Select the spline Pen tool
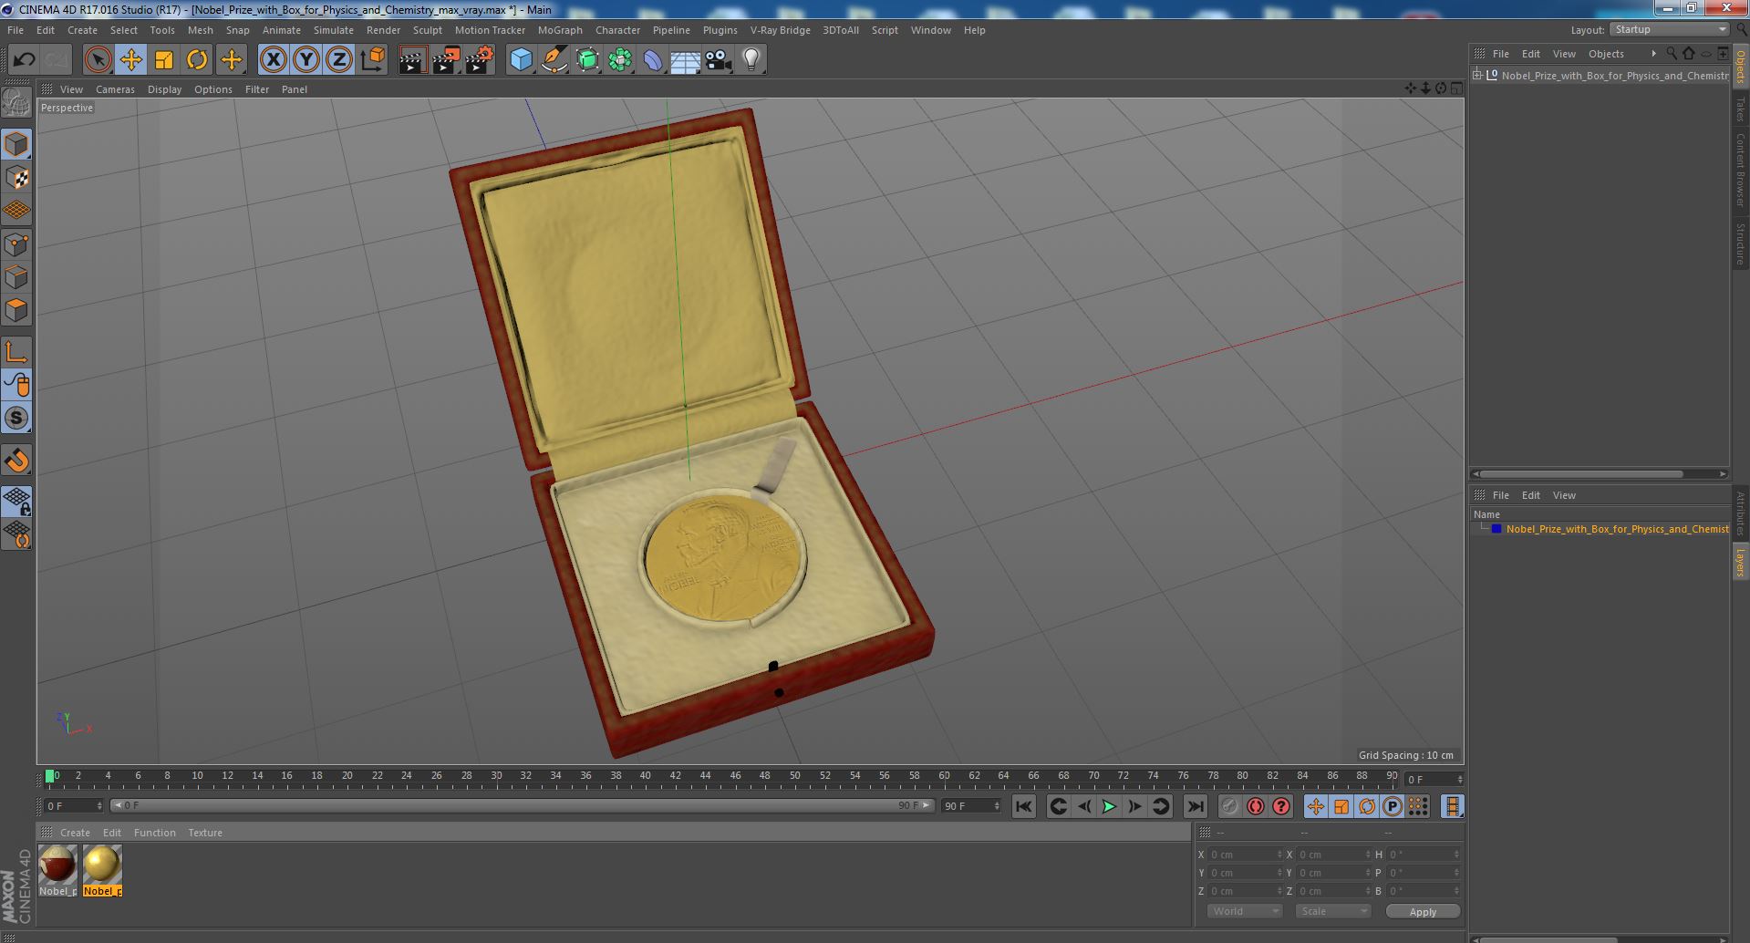This screenshot has width=1750, height=943. tap(554, 60)
